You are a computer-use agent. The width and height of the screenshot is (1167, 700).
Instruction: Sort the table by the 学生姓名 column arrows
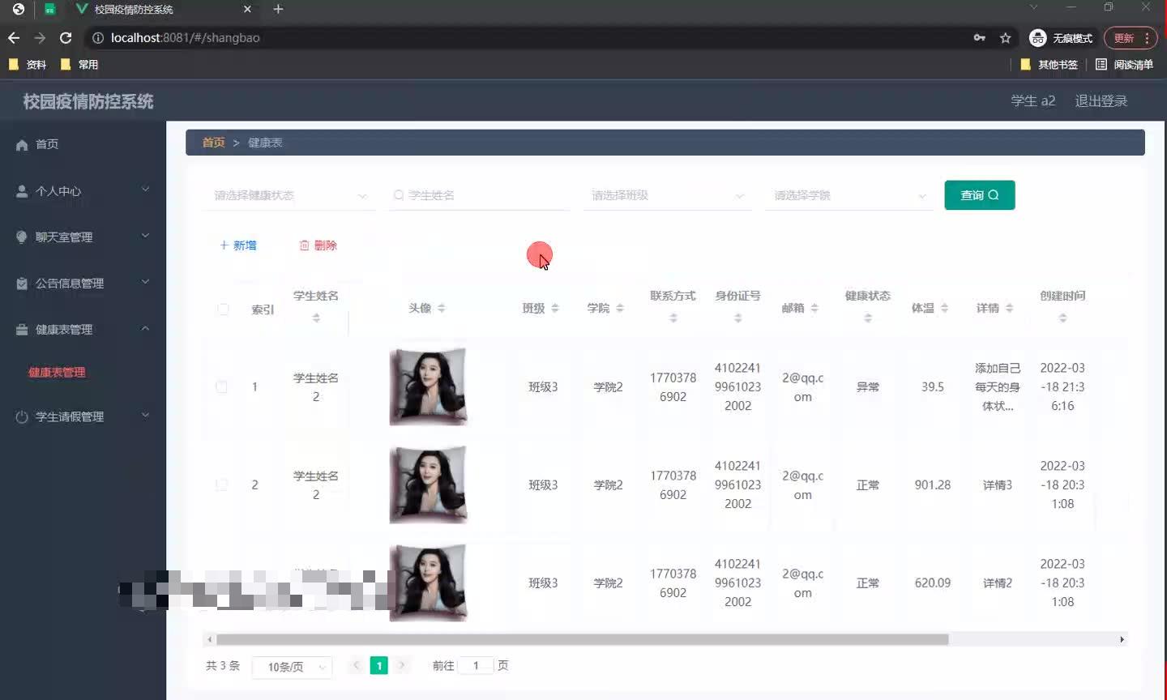(x=316, y=318)
